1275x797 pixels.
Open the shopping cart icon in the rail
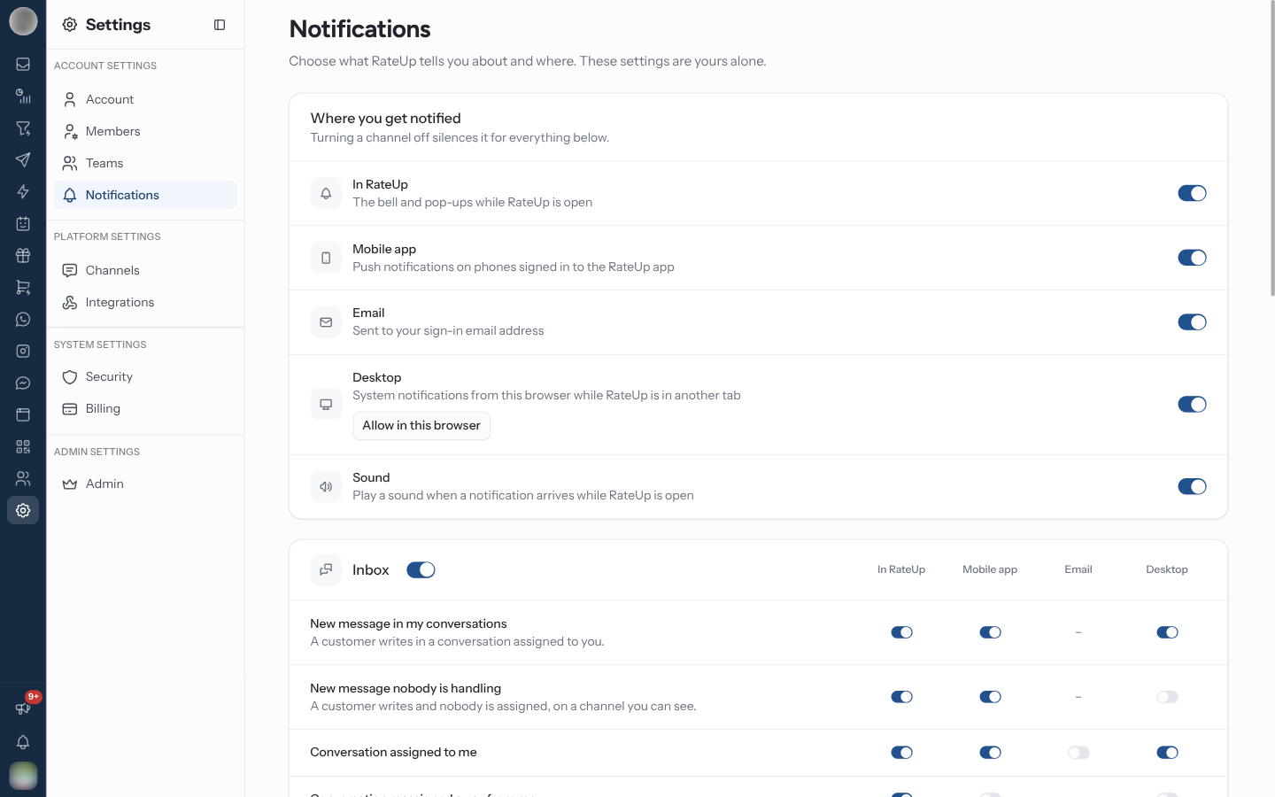click(23, 288)
